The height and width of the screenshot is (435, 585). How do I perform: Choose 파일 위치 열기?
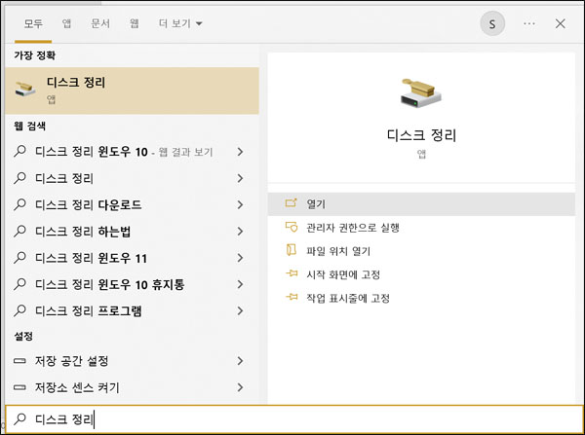[421, 251]
